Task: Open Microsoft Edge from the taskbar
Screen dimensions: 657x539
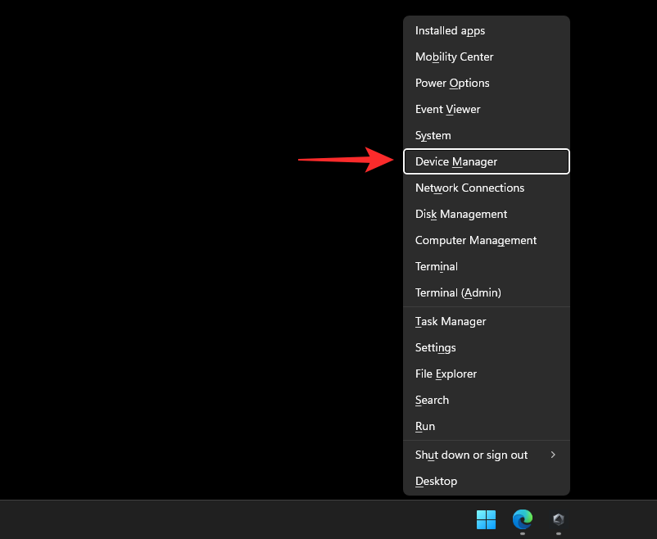Action: click(522, 519)
